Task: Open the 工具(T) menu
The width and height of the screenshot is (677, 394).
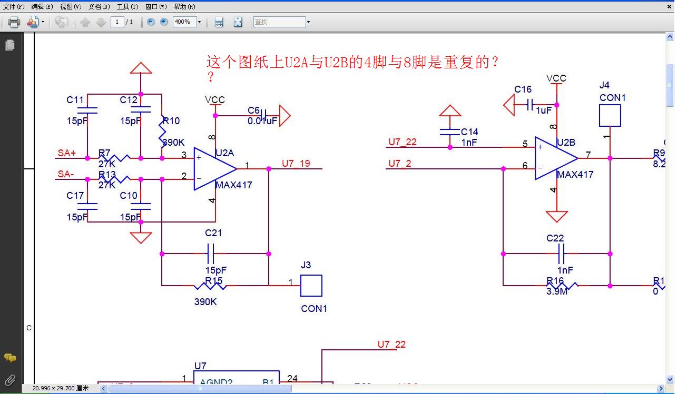Action: [x=127, y=7]
